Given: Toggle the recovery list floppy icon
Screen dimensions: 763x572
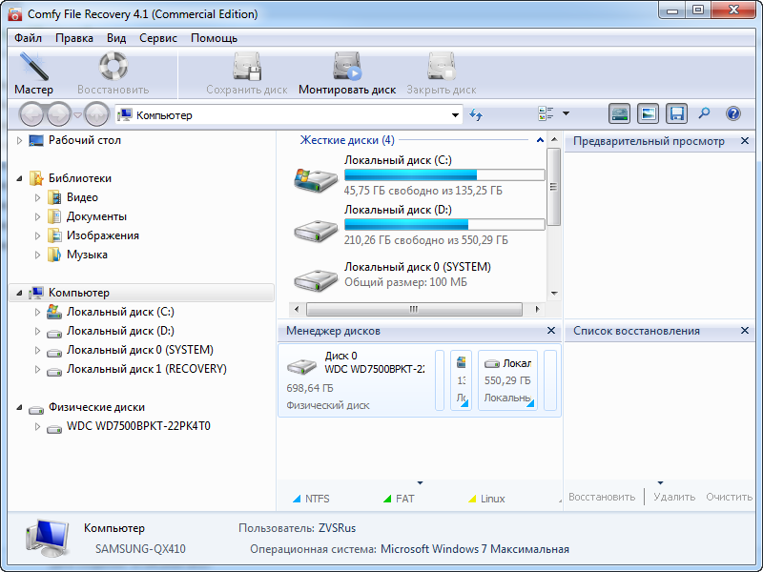Looking at the screenshot, I should click(676, 114).
